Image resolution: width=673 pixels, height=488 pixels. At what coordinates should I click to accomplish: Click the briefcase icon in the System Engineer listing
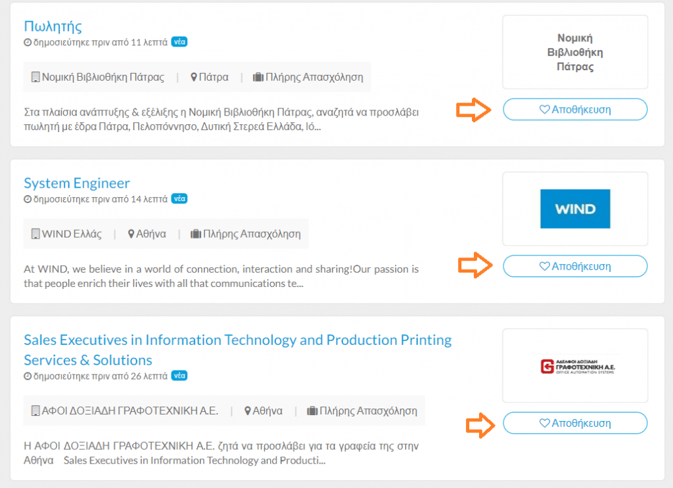pyautogui.click(x=196, y=234)
